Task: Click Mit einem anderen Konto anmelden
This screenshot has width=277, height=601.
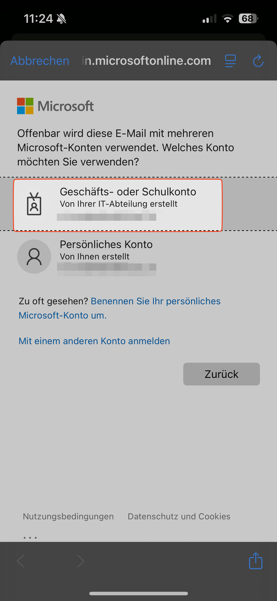Action: [x=94, y=341]
